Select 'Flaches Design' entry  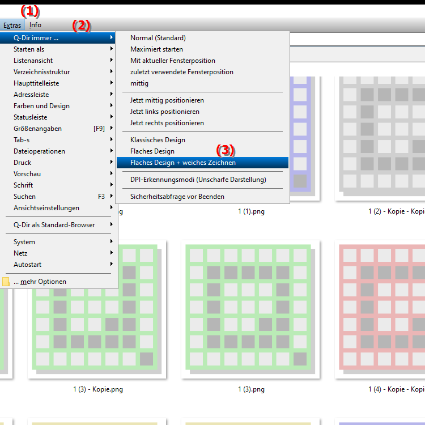tap(202, 151)
